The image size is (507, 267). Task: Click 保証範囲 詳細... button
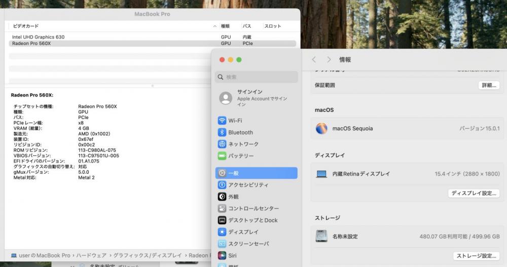(x=489, y=85)
